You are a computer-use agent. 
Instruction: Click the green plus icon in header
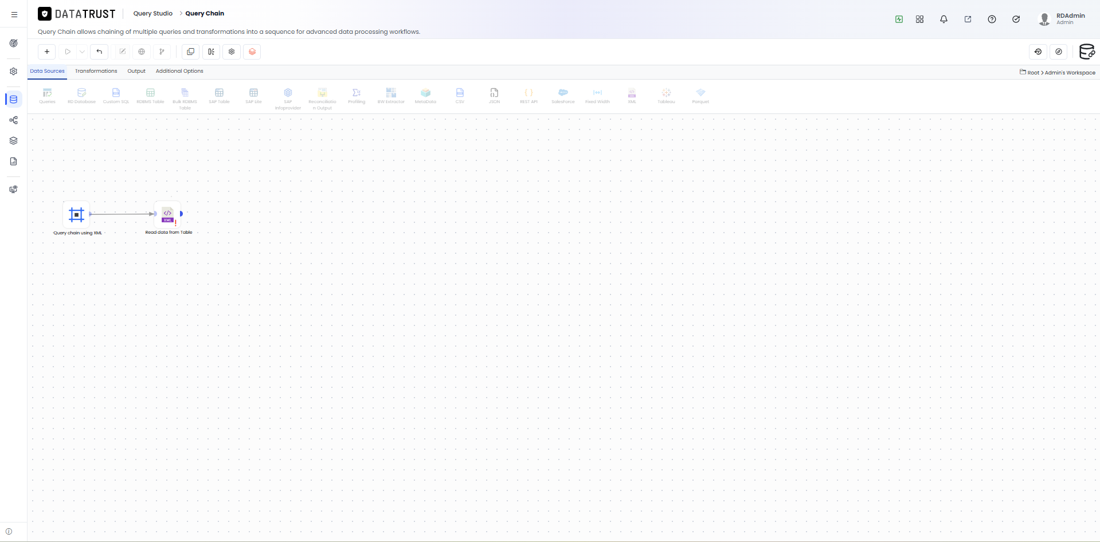[x=899, y=19]
